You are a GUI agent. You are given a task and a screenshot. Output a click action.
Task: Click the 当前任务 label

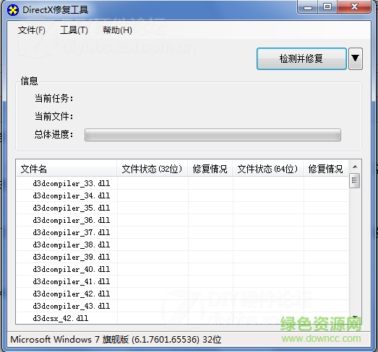pyautogui.click(x=53, y=98)
